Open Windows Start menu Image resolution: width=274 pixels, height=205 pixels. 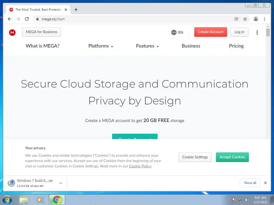pos(7,200)
